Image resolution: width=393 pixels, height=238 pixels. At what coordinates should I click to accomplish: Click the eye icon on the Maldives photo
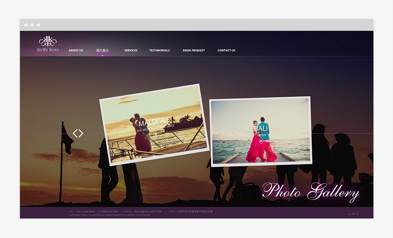point(156,134)
